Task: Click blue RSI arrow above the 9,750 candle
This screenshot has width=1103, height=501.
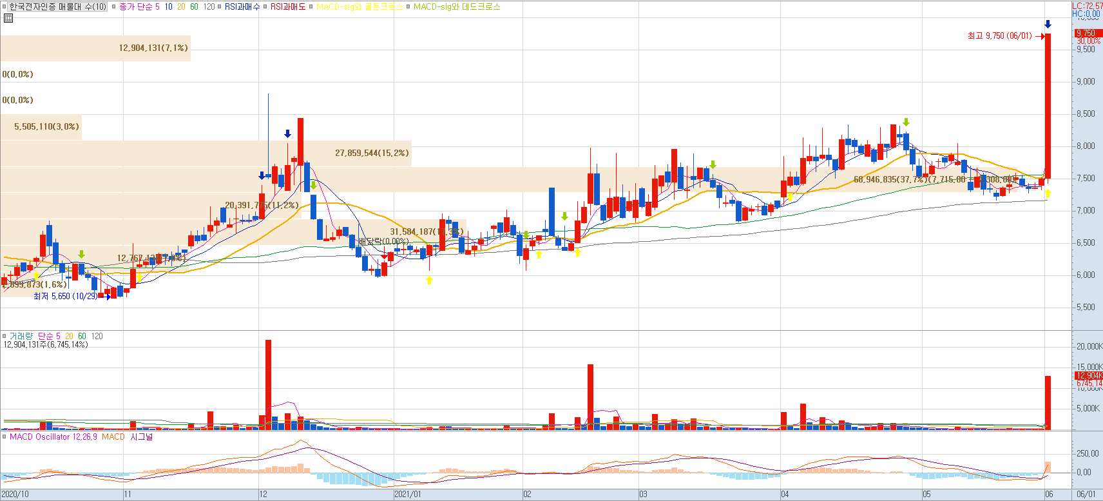Action: tap(1048, 25)
